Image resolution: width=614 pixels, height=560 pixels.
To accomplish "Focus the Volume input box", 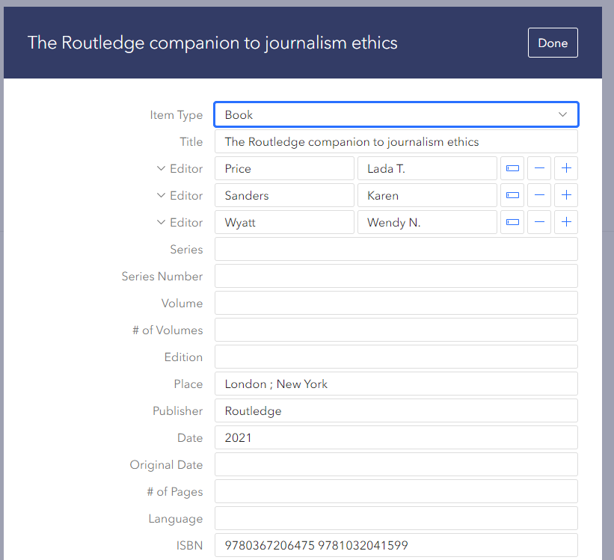I will click(x=396, y=303).
